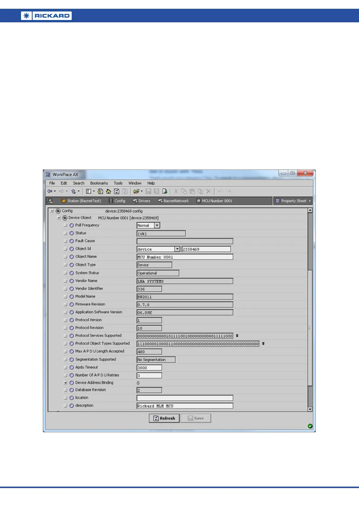
Task: Click the Object Id number field
Action: [206, 249]
